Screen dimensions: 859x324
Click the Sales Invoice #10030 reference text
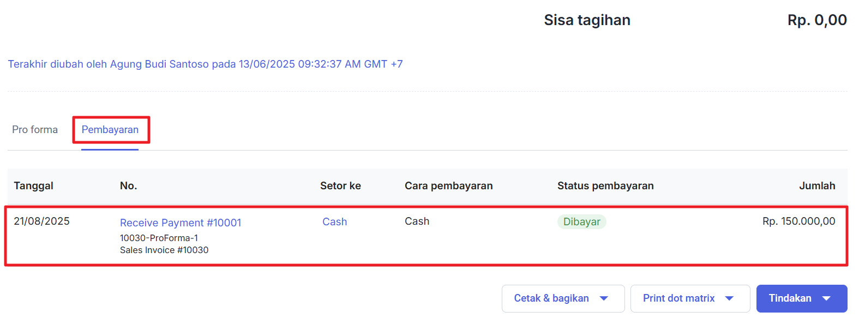tap(164, 250)
